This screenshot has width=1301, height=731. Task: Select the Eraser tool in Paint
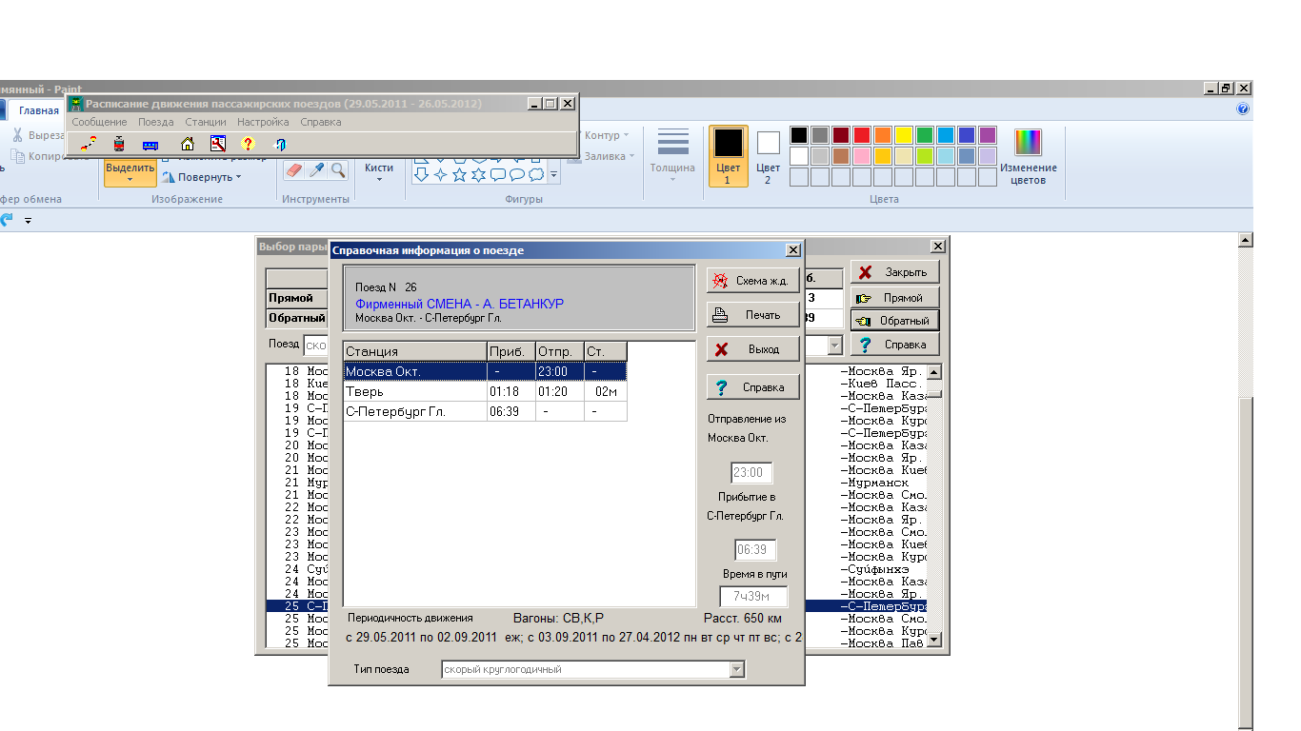(293, 169)
